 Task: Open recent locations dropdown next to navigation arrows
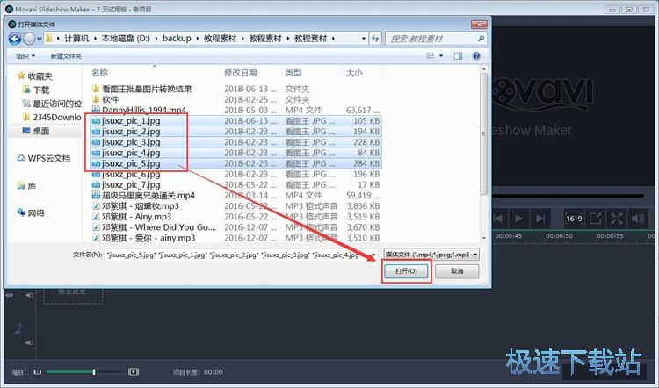point(39,39)
